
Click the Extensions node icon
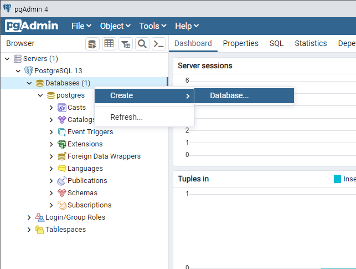pos(62,144)
